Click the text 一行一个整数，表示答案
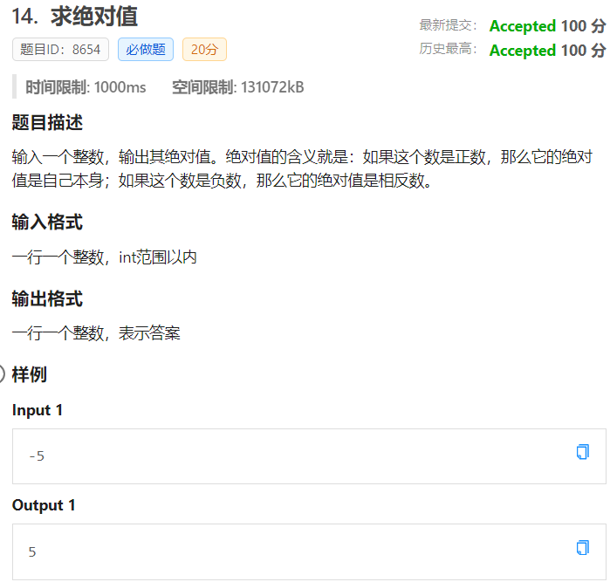Viewport: 610px width, 582px height. 96,333
